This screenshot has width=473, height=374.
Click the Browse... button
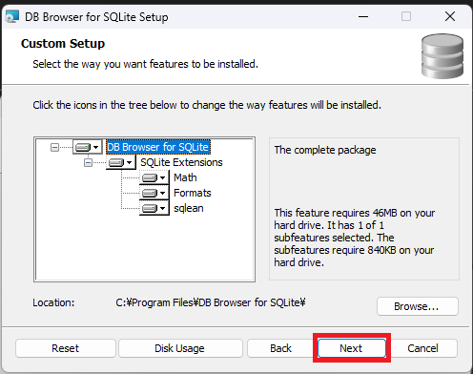(418, 306)
